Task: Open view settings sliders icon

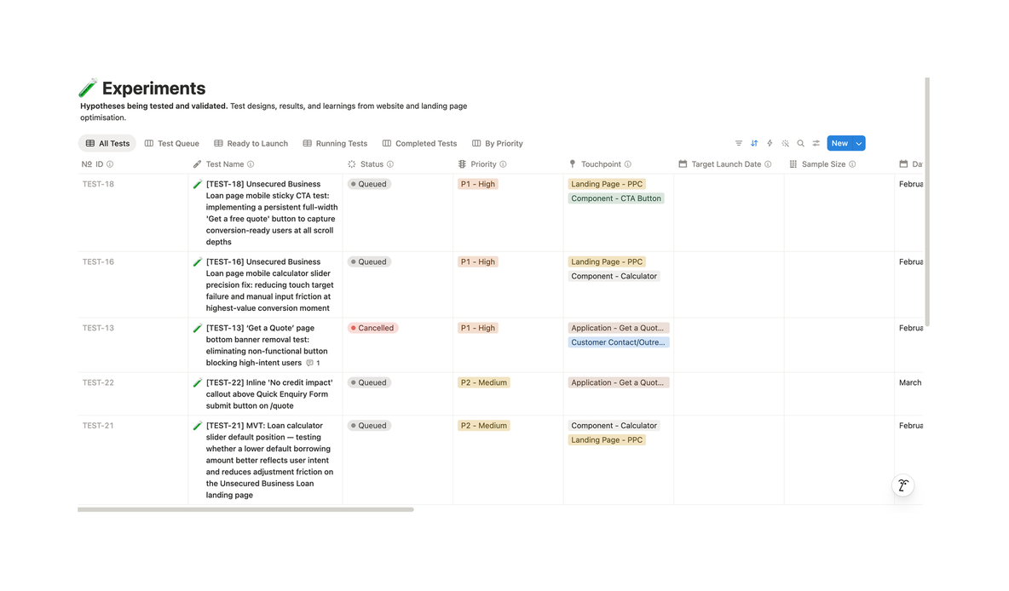Action: [x=816, y=143]
